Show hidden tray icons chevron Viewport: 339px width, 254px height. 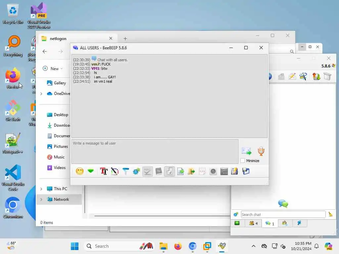tap(253, 246)
